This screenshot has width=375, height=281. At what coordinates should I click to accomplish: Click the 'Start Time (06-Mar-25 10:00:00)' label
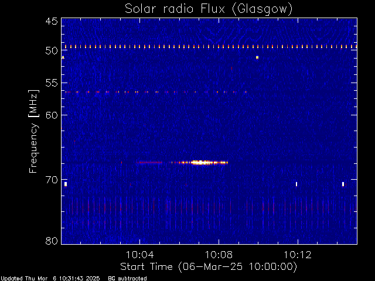pyautogui.click(x=209, y=267)
